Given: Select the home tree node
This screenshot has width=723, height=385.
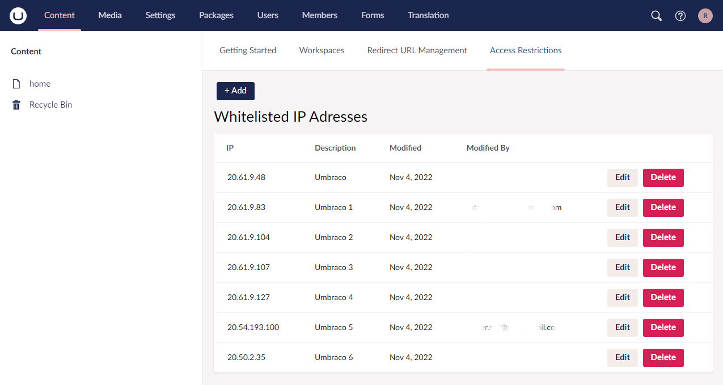Looking at the screenshot, I should [x=40, y=84].
